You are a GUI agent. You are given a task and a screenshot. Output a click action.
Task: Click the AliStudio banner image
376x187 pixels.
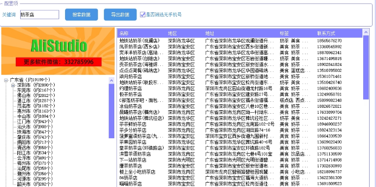point(58,51)
